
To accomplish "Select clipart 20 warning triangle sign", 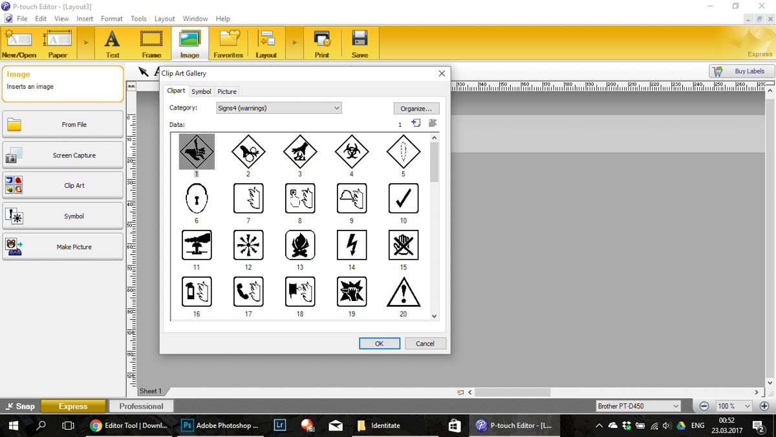I will (x=404, y=291).
